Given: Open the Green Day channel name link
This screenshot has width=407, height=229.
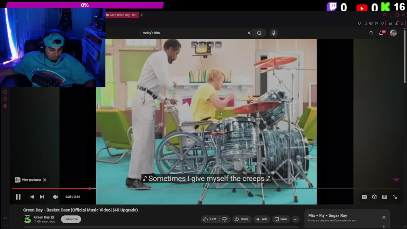Looking at the screenshot, I should coord(42,217).
